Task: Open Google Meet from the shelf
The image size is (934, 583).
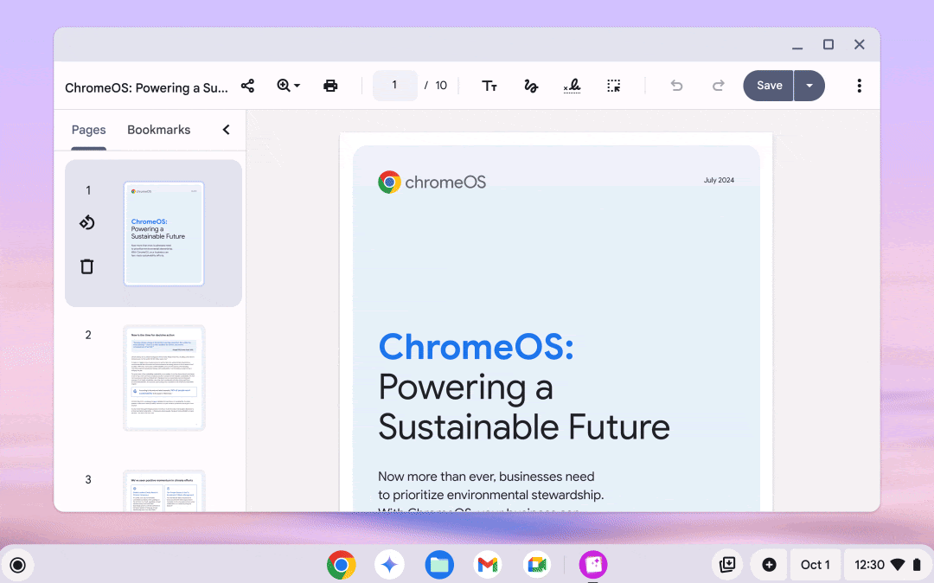Action: point(537,565)
